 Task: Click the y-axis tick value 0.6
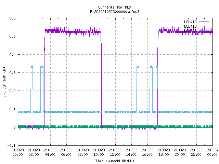(12, 18)
